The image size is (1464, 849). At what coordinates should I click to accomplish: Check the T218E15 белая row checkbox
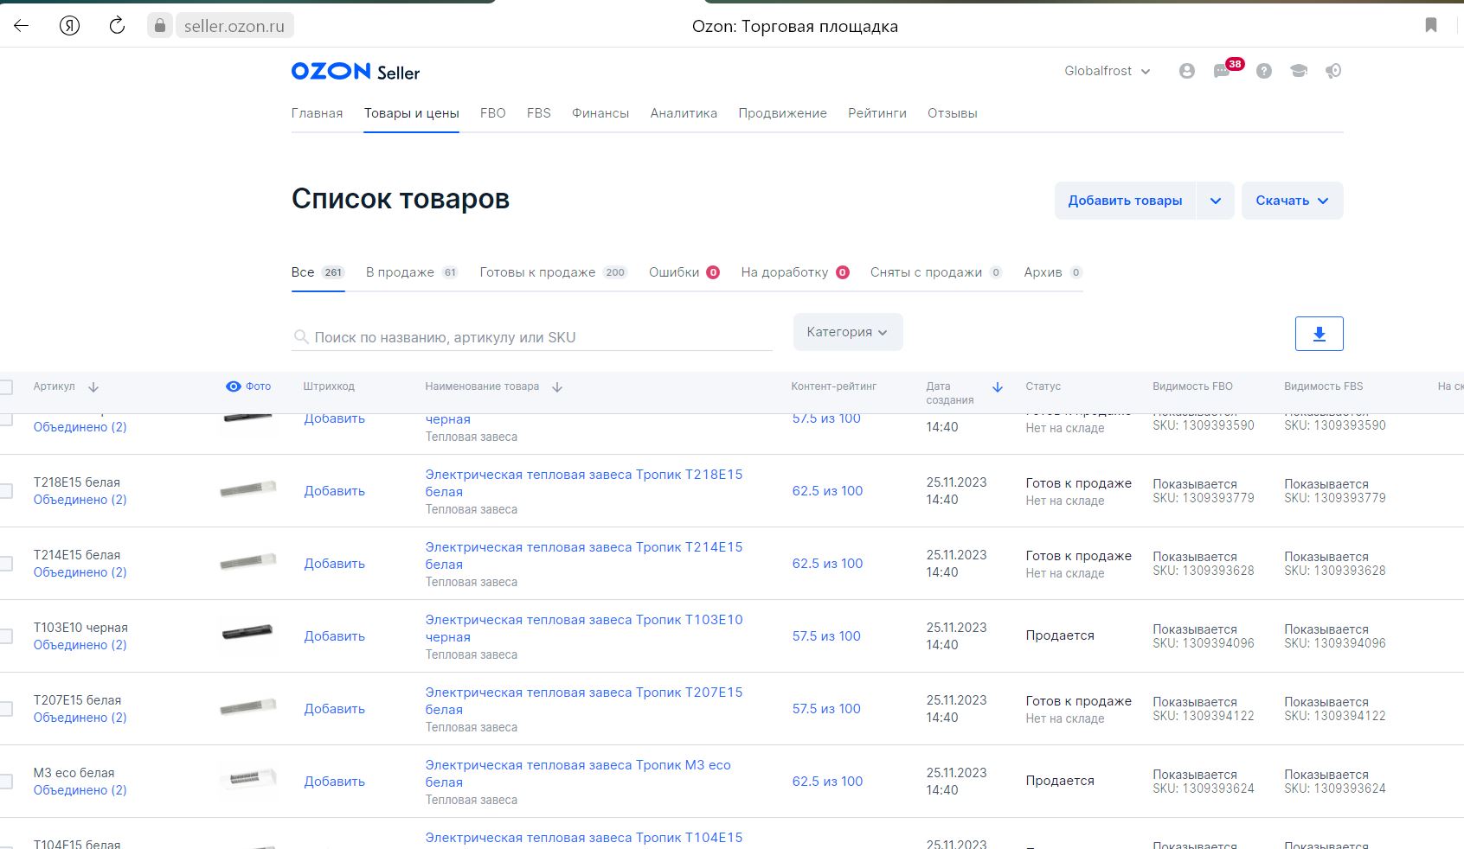pyautogui.click(x=6, y=491)
